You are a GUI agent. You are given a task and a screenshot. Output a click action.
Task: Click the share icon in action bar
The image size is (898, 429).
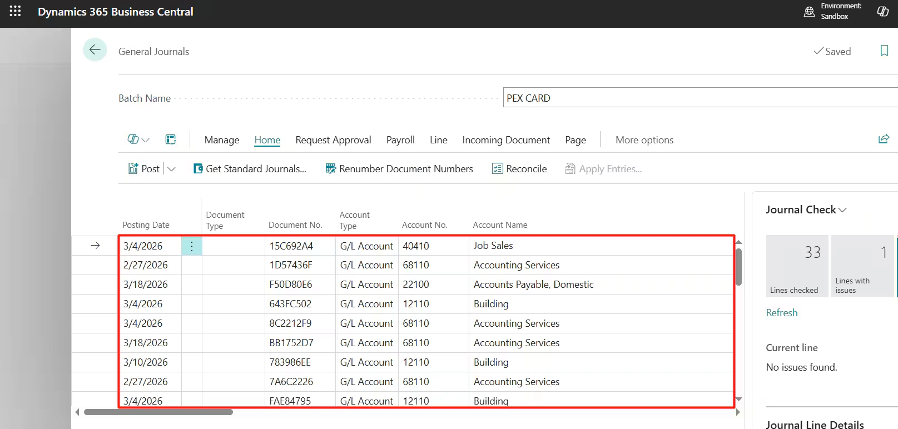884,139
